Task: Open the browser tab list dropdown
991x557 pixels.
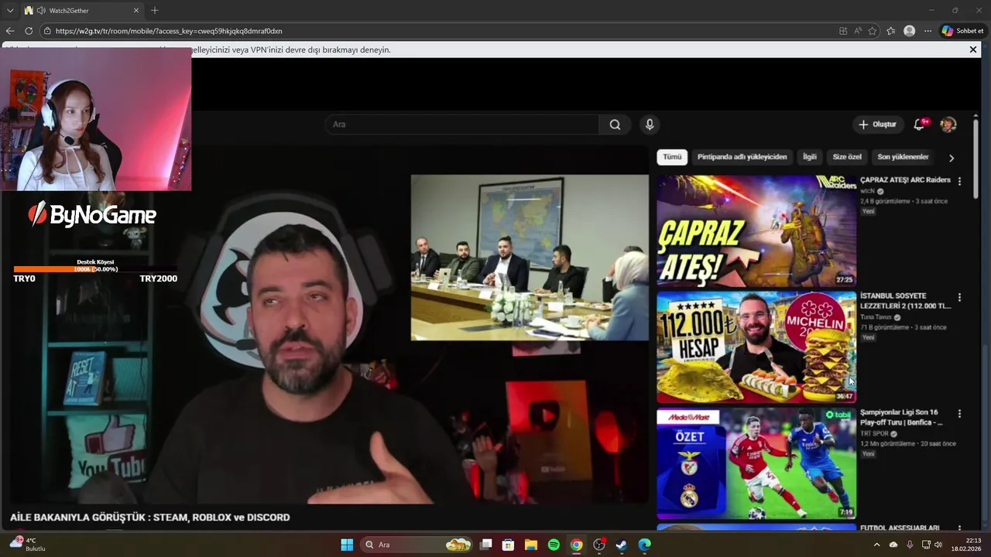Action: pyautogui.click(x=10, y=11)
